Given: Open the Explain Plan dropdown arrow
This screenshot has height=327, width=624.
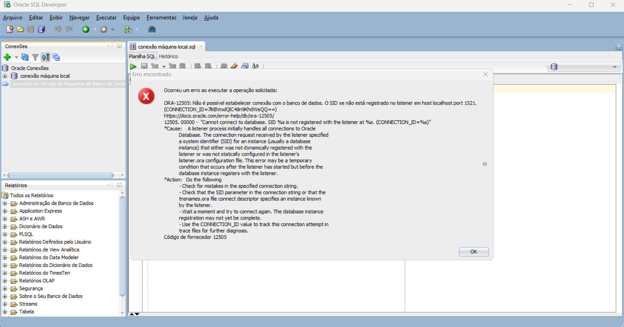Looking at the screenshot, I should 164,66.
